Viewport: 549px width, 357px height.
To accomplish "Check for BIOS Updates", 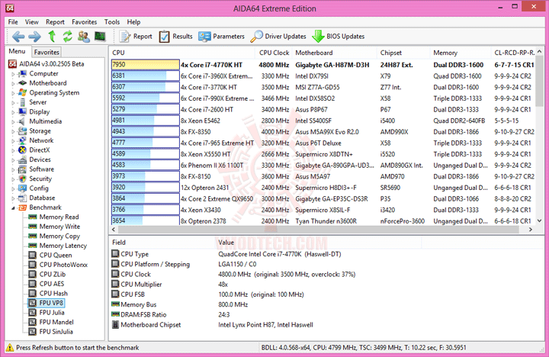I will pos(339,37).
